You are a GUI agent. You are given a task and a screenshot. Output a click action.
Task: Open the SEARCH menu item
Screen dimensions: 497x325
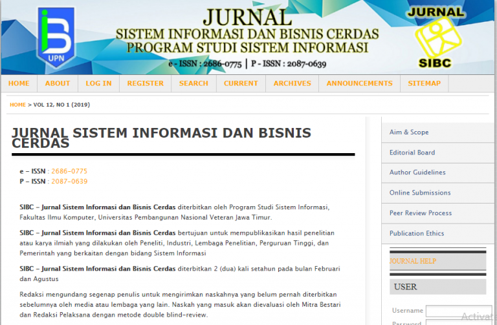tap(193, 83)
